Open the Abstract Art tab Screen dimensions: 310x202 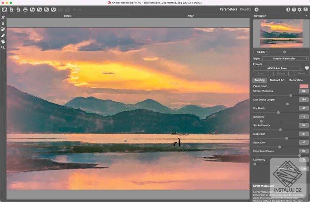(277, 80)
